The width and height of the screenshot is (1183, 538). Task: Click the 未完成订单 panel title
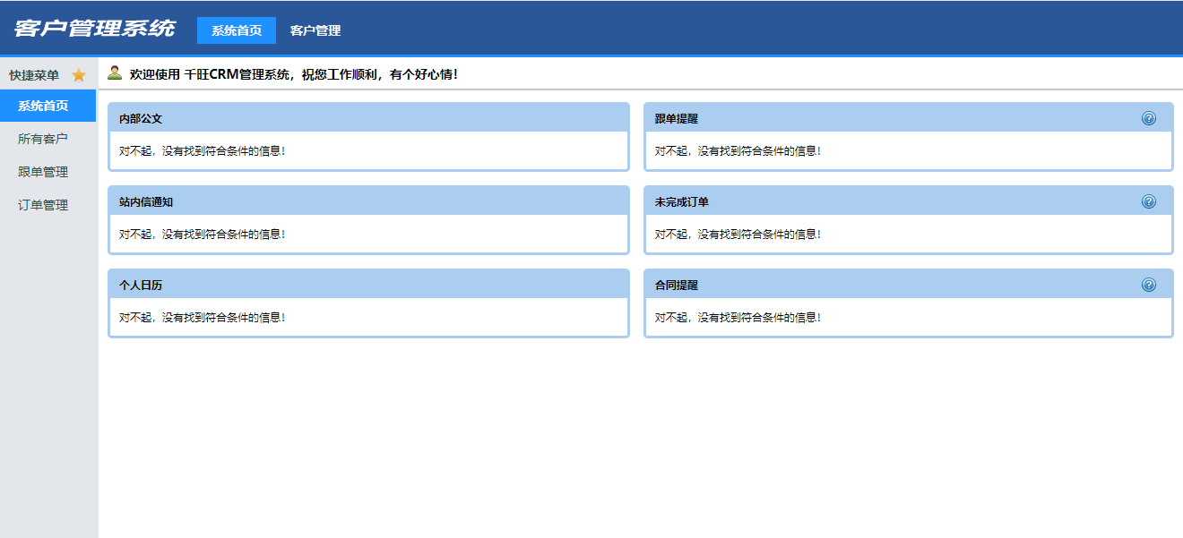tap(682, 201)
